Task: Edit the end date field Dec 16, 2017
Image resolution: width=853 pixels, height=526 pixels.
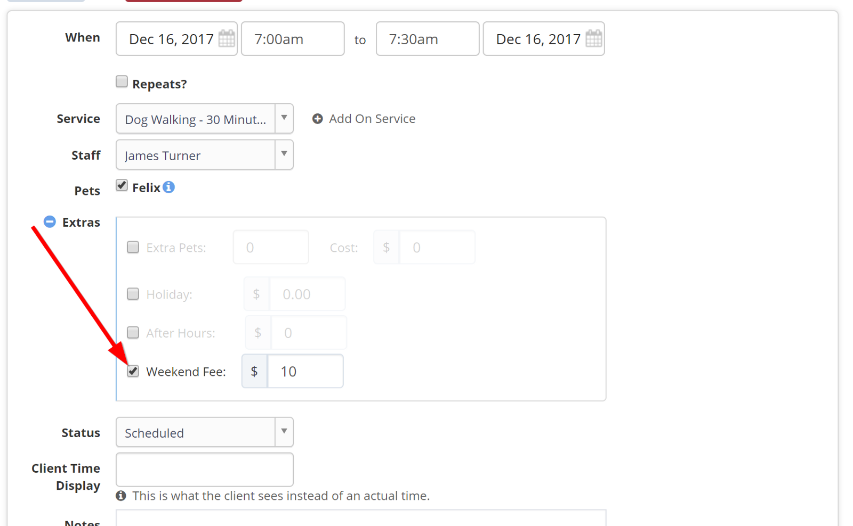Action: point(544,39)
